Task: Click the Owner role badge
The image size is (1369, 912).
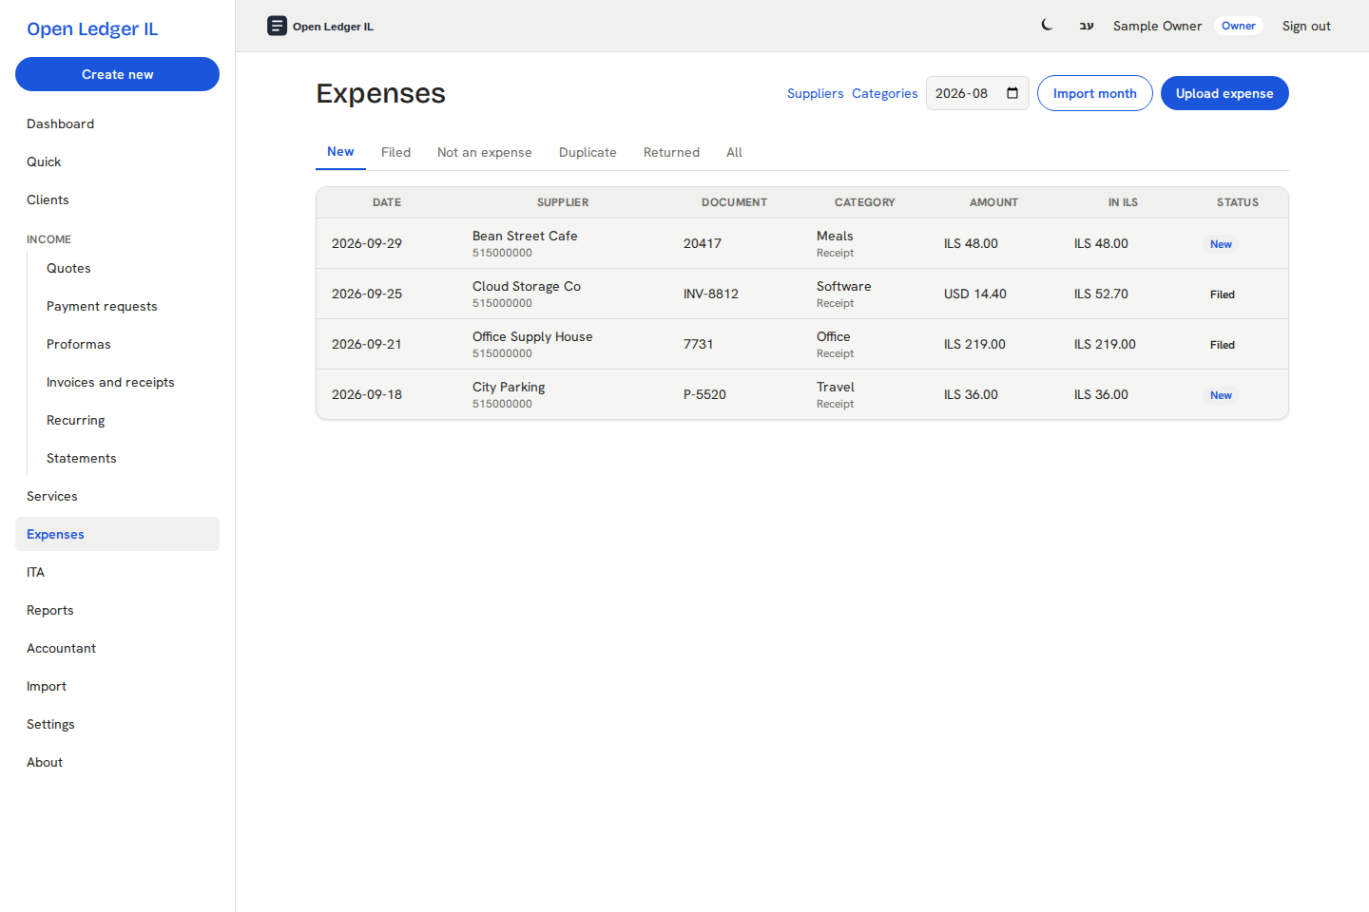Action: [1238, 26]
